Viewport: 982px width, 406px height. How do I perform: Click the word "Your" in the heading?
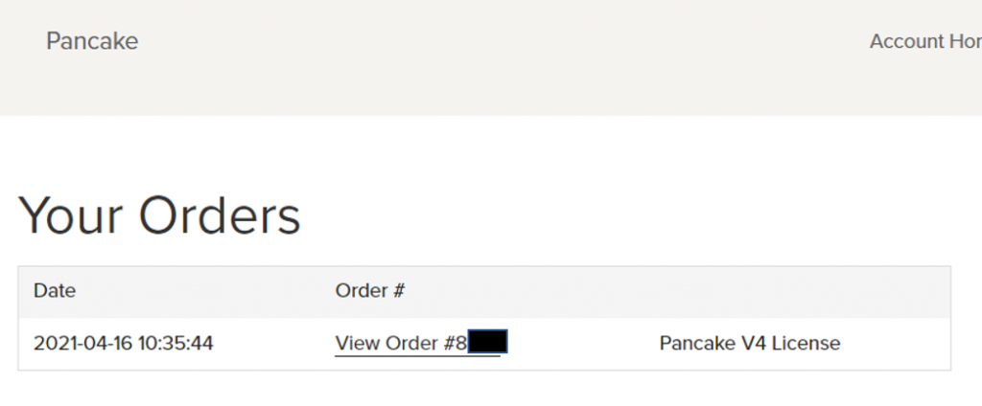click(71, 215)
